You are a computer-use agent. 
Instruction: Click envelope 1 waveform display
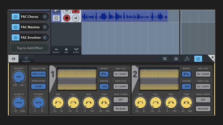[77, 79]
